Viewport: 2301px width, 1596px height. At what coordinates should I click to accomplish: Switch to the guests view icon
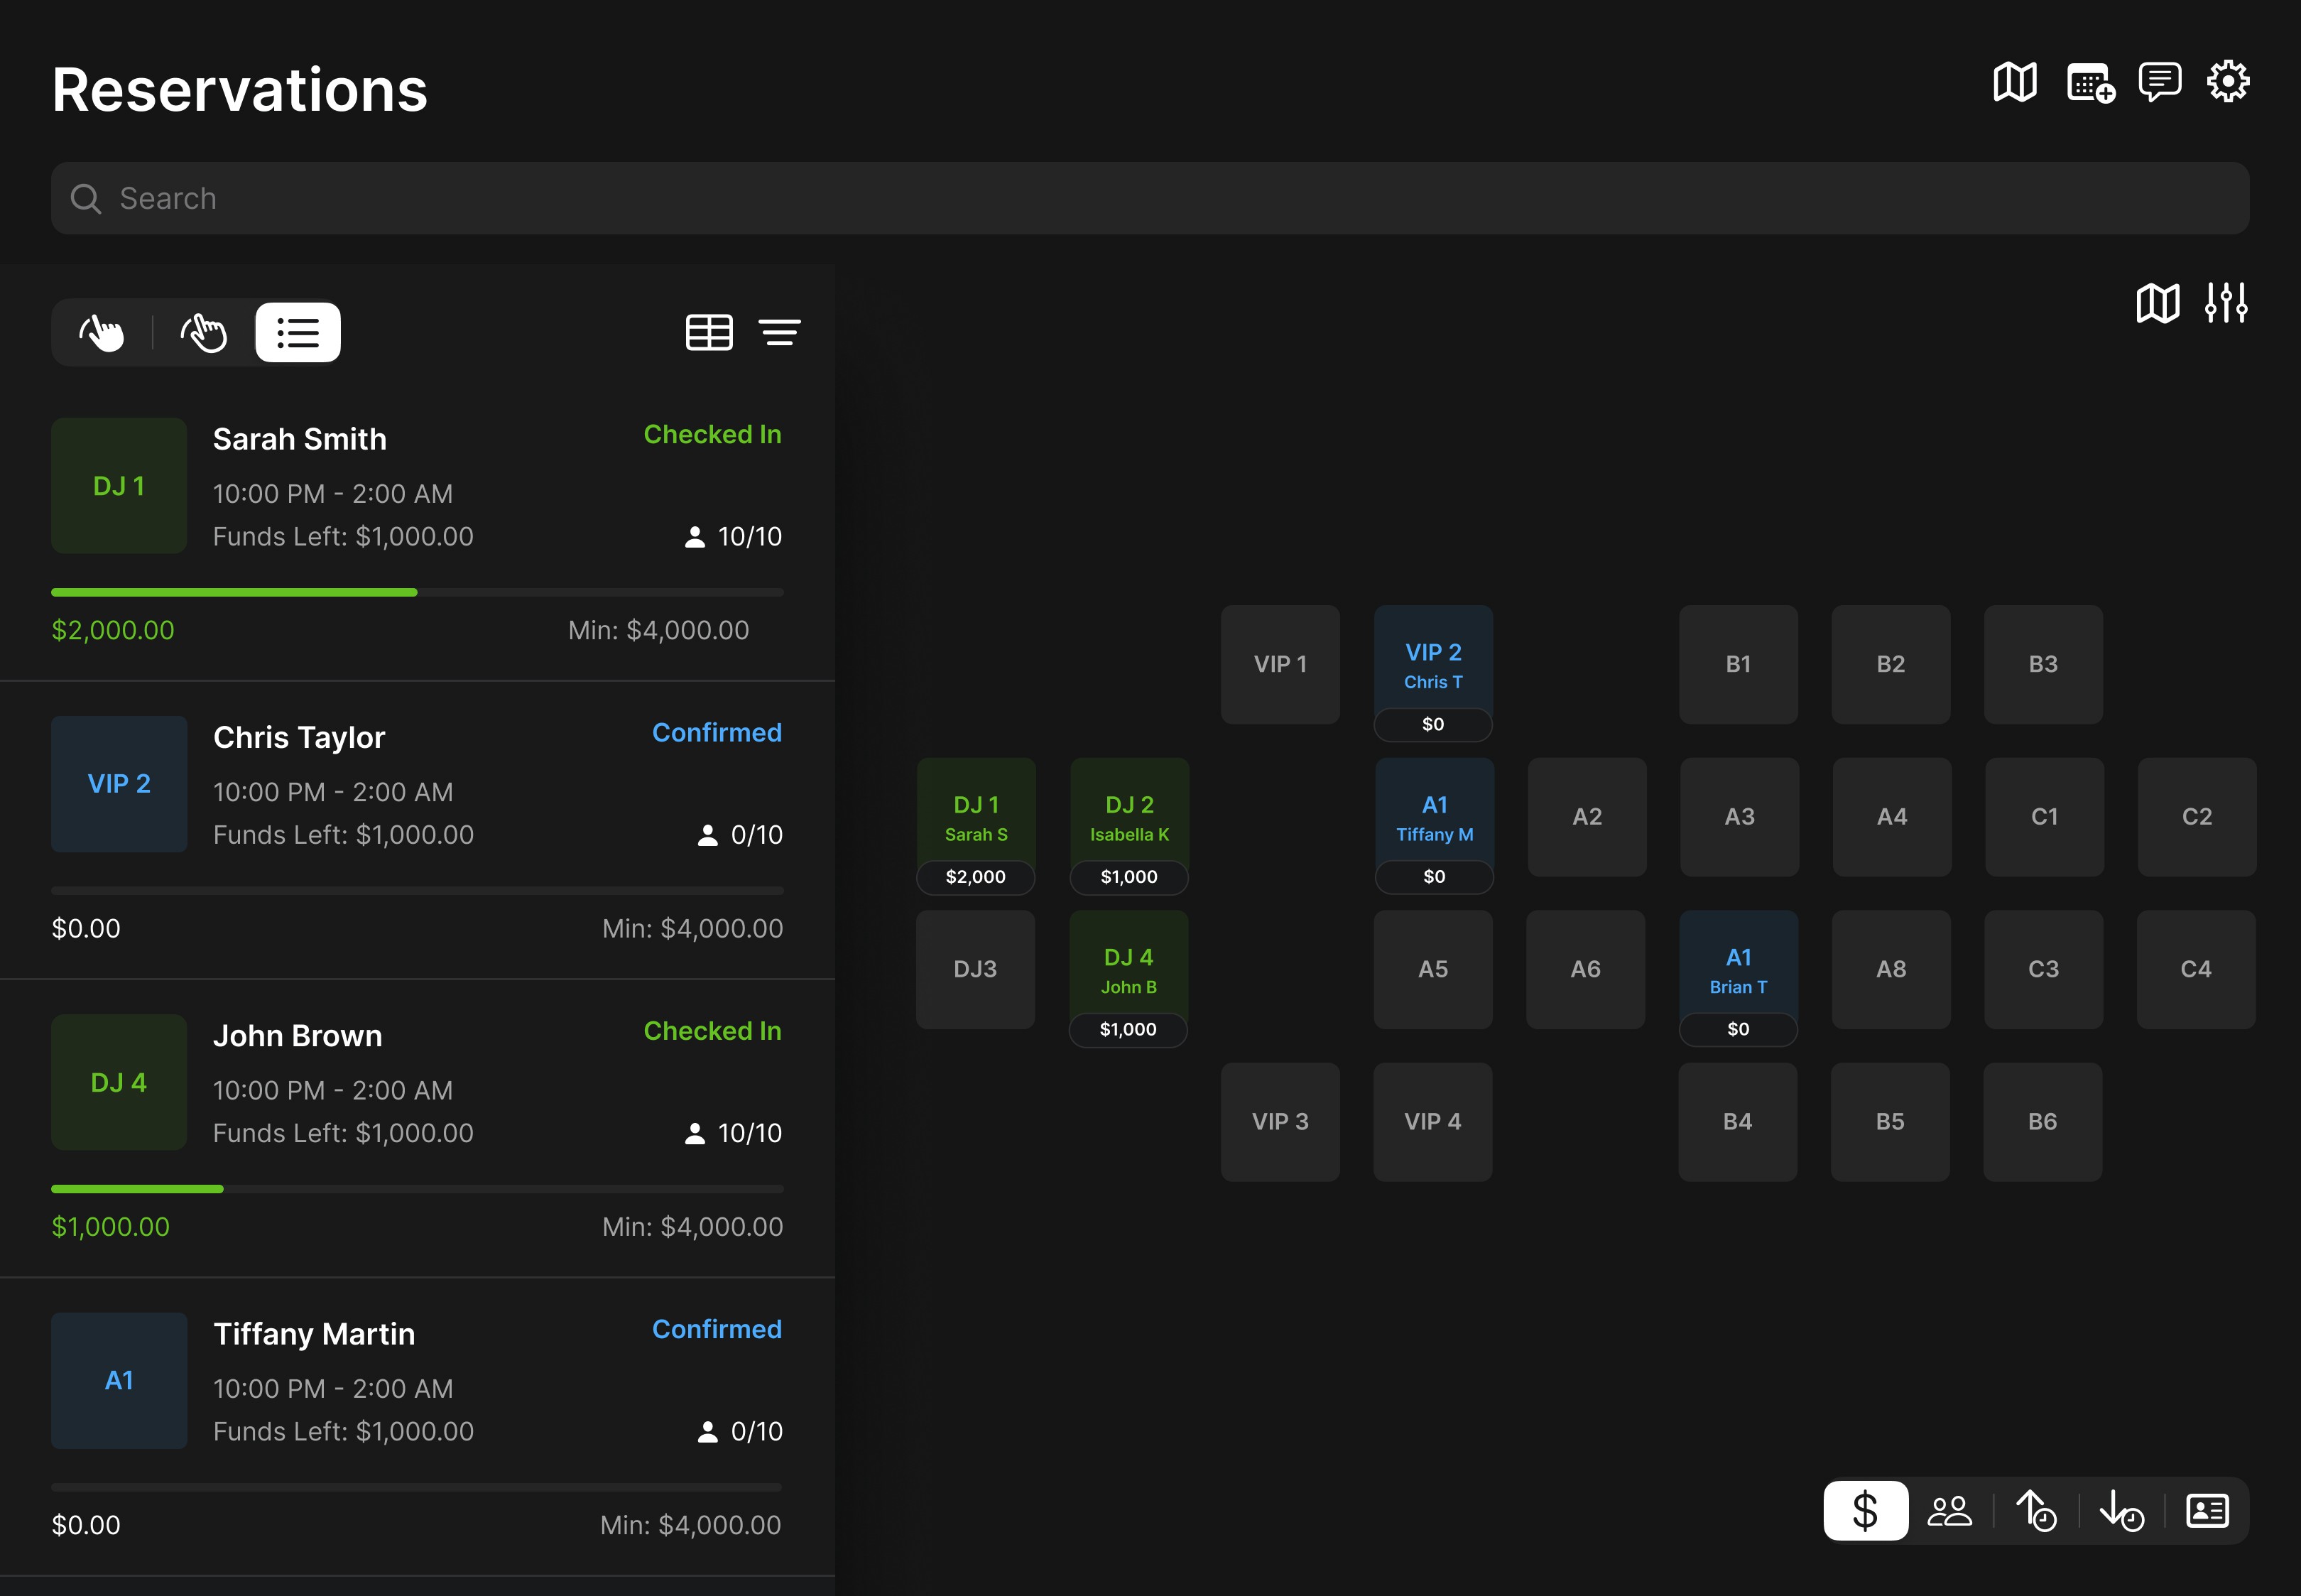click(x=1949, y=1511)
